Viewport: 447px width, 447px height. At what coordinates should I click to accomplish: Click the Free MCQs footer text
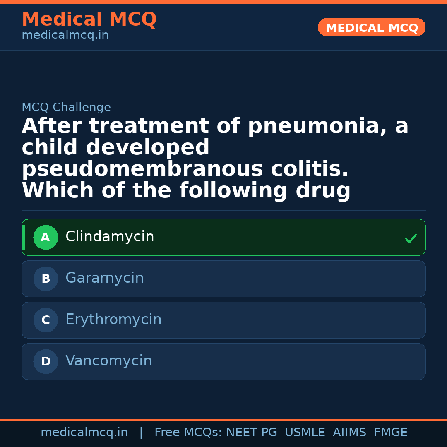188,433
